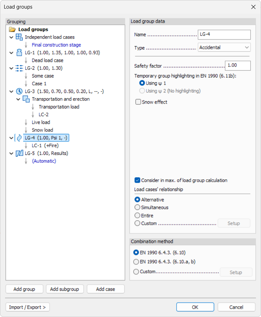Click the LG-2 group icon
Image resolution: width=261 pixels, height=317 pixels.
click(x=19, y=68)
